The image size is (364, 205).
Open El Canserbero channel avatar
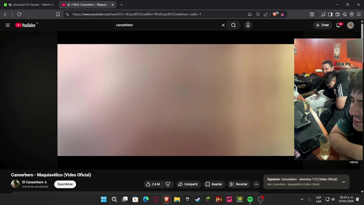(15, 184)
